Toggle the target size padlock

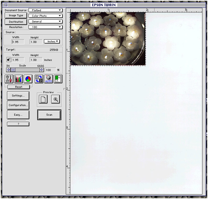pos(9,60)
